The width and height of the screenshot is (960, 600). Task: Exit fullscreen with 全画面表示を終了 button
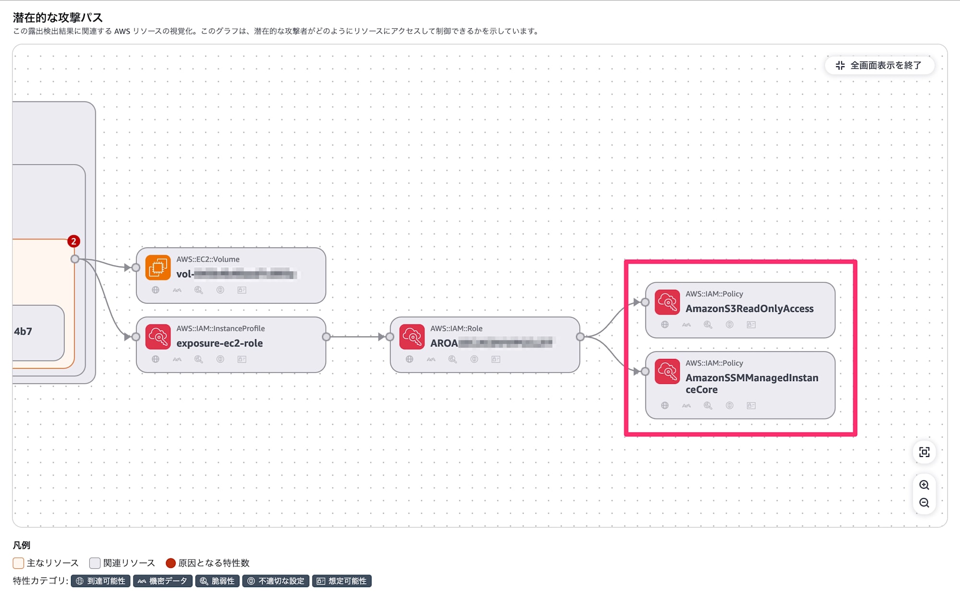(879, 65)
